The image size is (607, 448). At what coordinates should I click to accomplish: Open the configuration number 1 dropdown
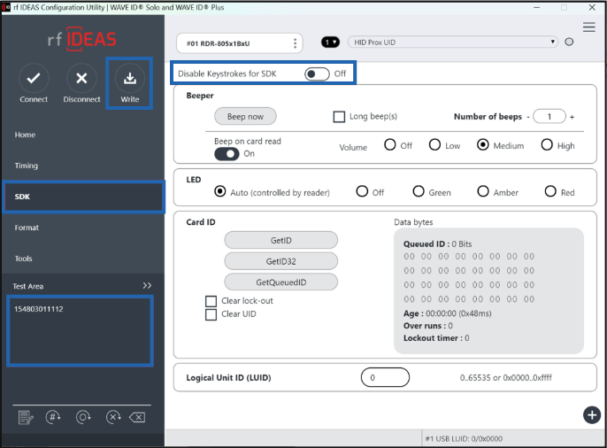(x=330, y=42)
